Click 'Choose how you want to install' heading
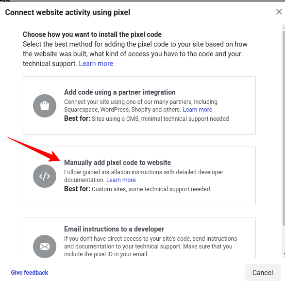 click(92, 34)
